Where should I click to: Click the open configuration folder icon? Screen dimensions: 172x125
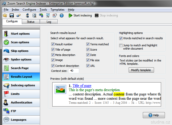tap(5, 15)
